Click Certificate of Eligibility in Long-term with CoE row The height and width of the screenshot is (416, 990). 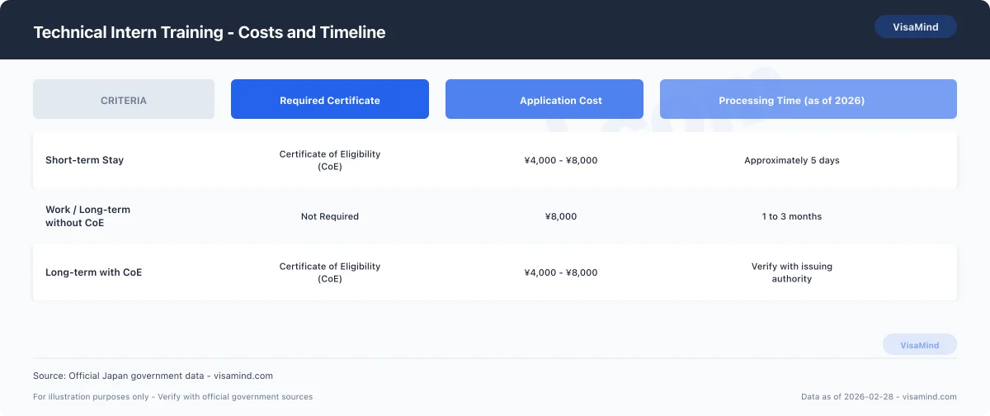coord(330,272)
